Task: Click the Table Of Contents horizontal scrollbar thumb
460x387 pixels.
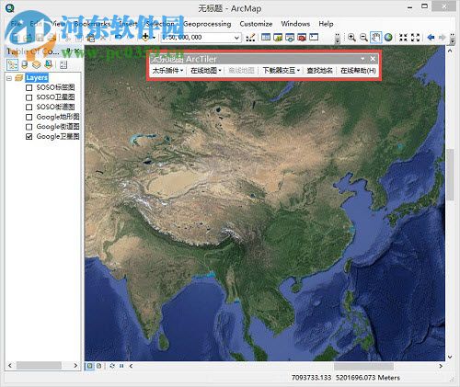Action: pyautogui.click(x=39, y=366)
